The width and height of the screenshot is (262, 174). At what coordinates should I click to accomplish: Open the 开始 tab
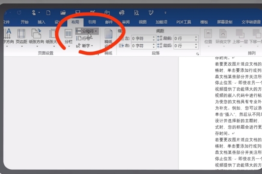[x=24, y=22]
